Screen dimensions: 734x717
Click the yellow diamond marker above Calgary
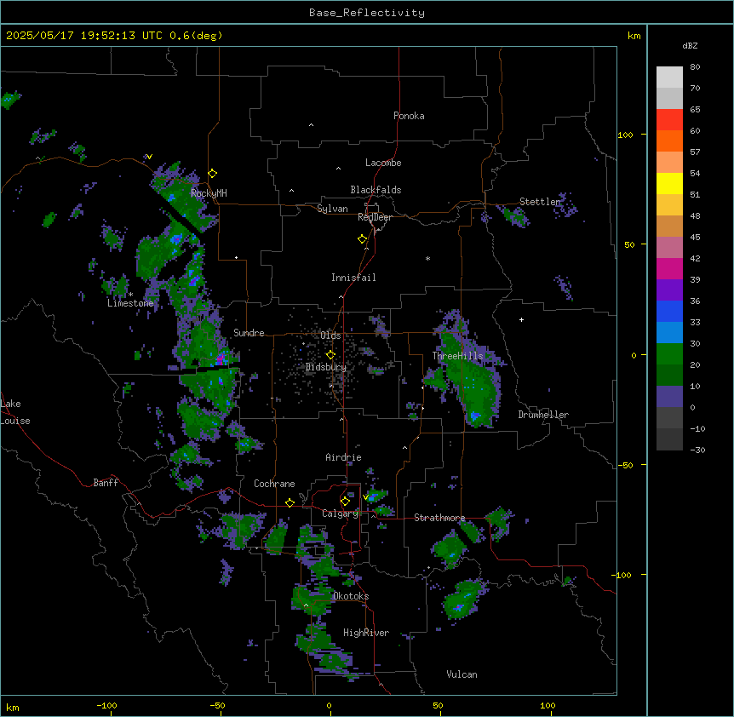coord(345,502)
